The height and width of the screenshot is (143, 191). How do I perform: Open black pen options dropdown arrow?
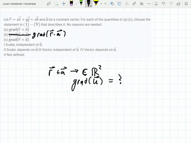point(91,6)
